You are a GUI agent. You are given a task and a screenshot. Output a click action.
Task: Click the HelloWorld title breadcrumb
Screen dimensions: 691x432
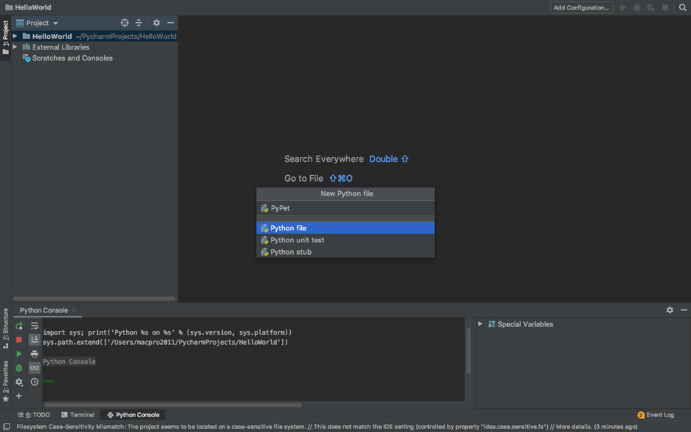coord(28,7)
